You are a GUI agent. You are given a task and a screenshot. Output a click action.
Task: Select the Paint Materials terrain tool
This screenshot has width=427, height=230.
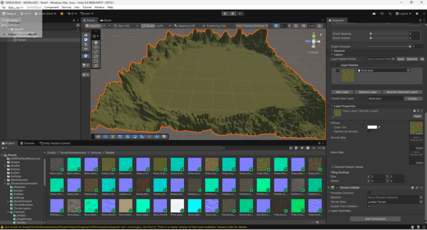tap(86, 40)
